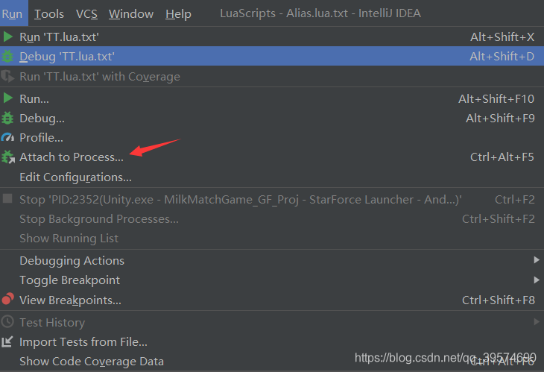The height and width of the screenshot is (372, 544).
Task: Open the Help menu
Action: click(178, 14)
